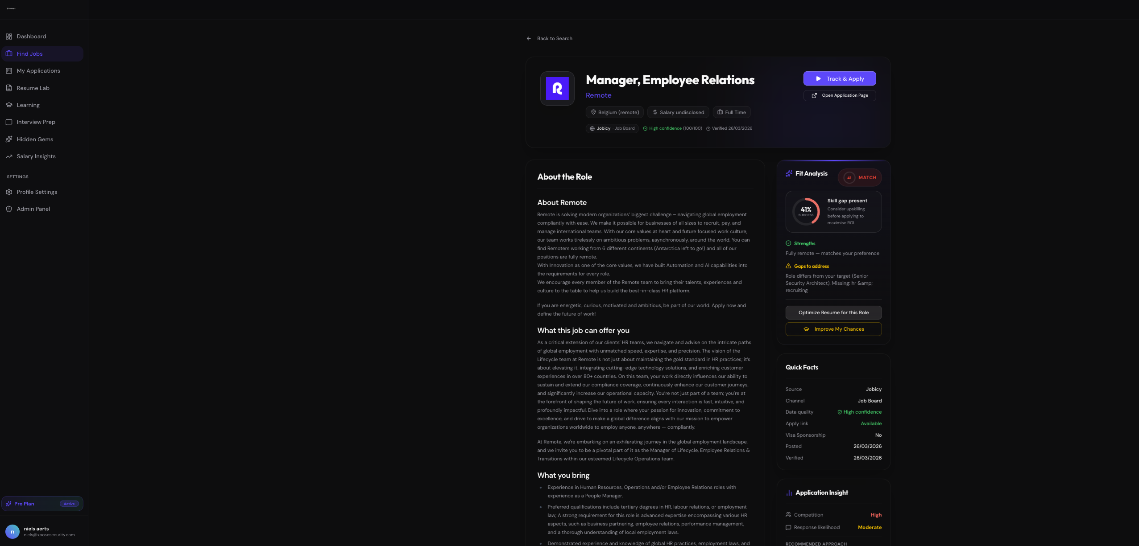Click Open Application Page button

point(839,95)
